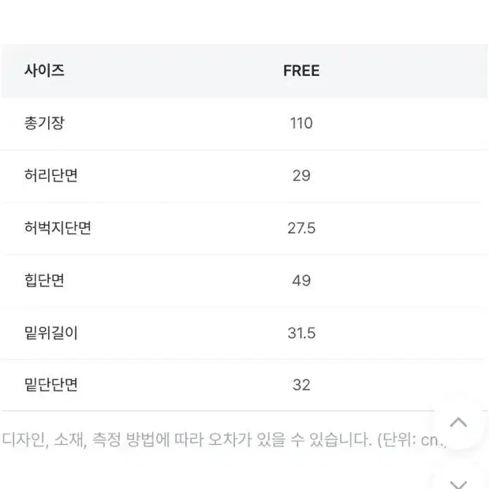Click the 허벅지단면 row label

(x=58, y=228)
